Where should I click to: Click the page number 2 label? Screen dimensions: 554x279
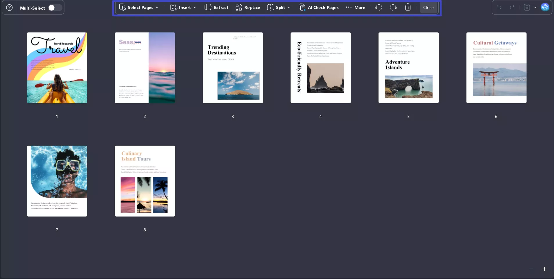pyautogui.click(x=145, y=117)
